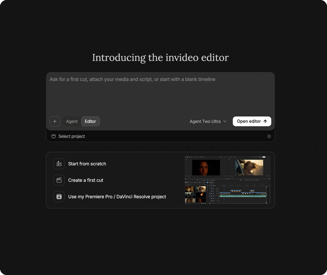The image size is (327, 275).
Task: Choose the Create a first cut option
Action: (x=86, y=180)
